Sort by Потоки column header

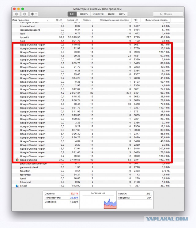tap(87, 20)
